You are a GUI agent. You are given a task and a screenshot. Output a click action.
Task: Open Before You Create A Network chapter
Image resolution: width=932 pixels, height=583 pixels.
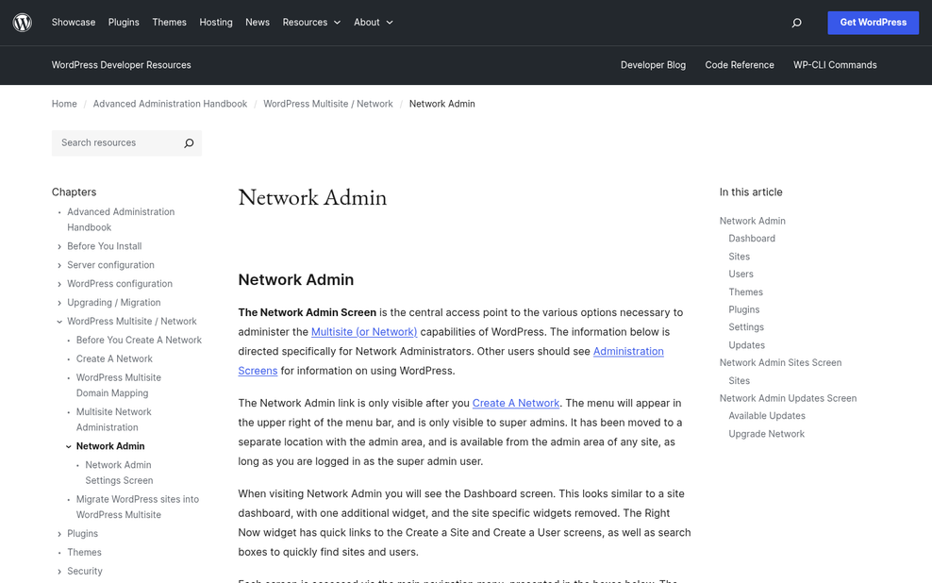[139, 341]
